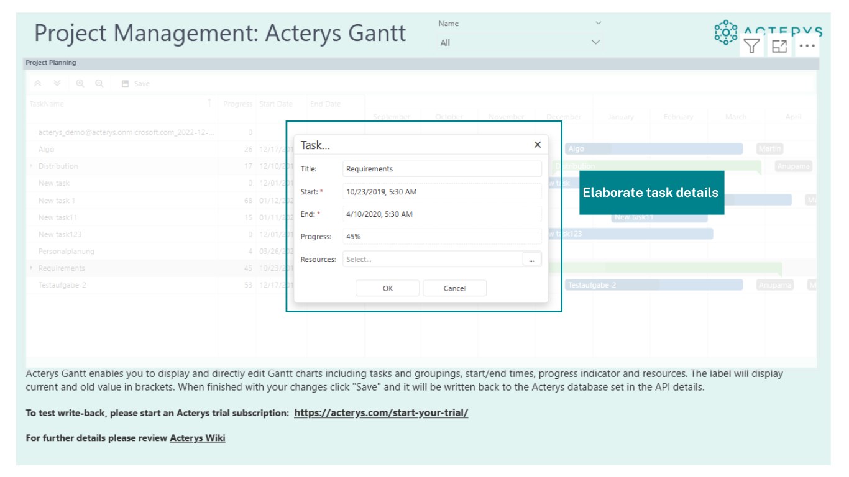849x477 pixels.
Task: Collapse the Name slicer header chevron
Action: click(599, 24)
